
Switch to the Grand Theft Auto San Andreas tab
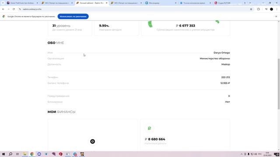click(x=22, y=3)
